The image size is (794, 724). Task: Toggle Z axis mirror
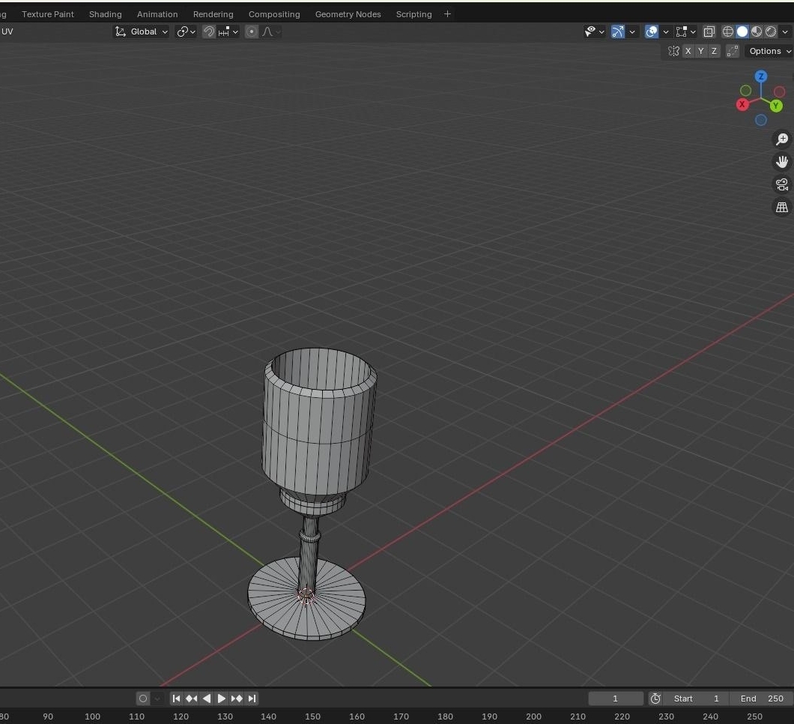714,51
